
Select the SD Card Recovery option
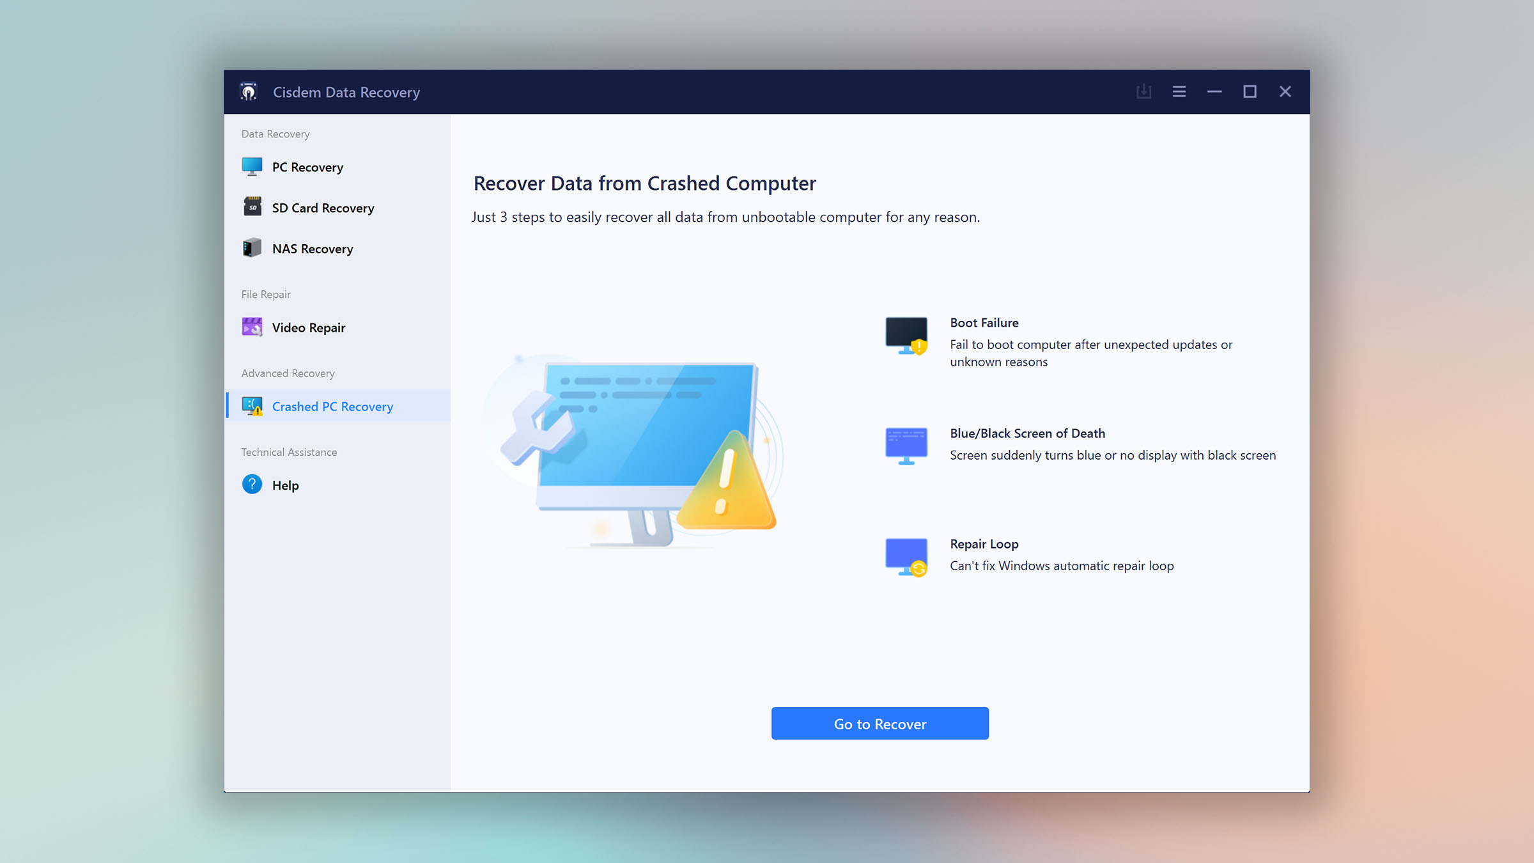coord(322,208)
